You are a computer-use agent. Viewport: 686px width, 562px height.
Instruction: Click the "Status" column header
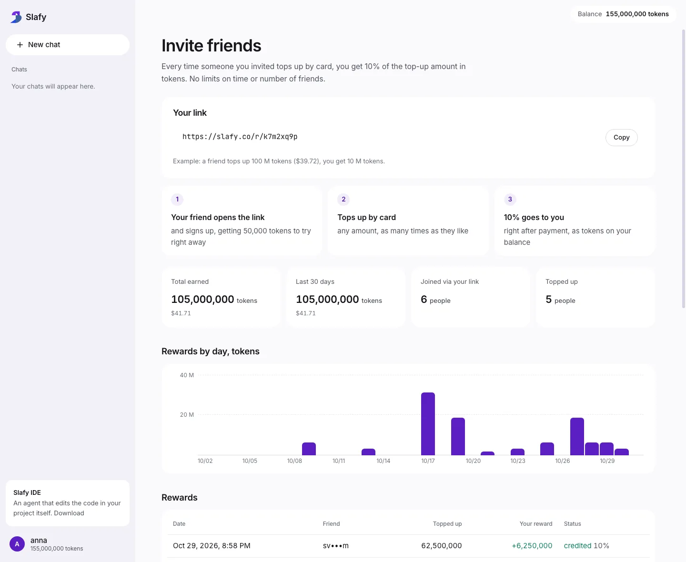tap(572, 523)
